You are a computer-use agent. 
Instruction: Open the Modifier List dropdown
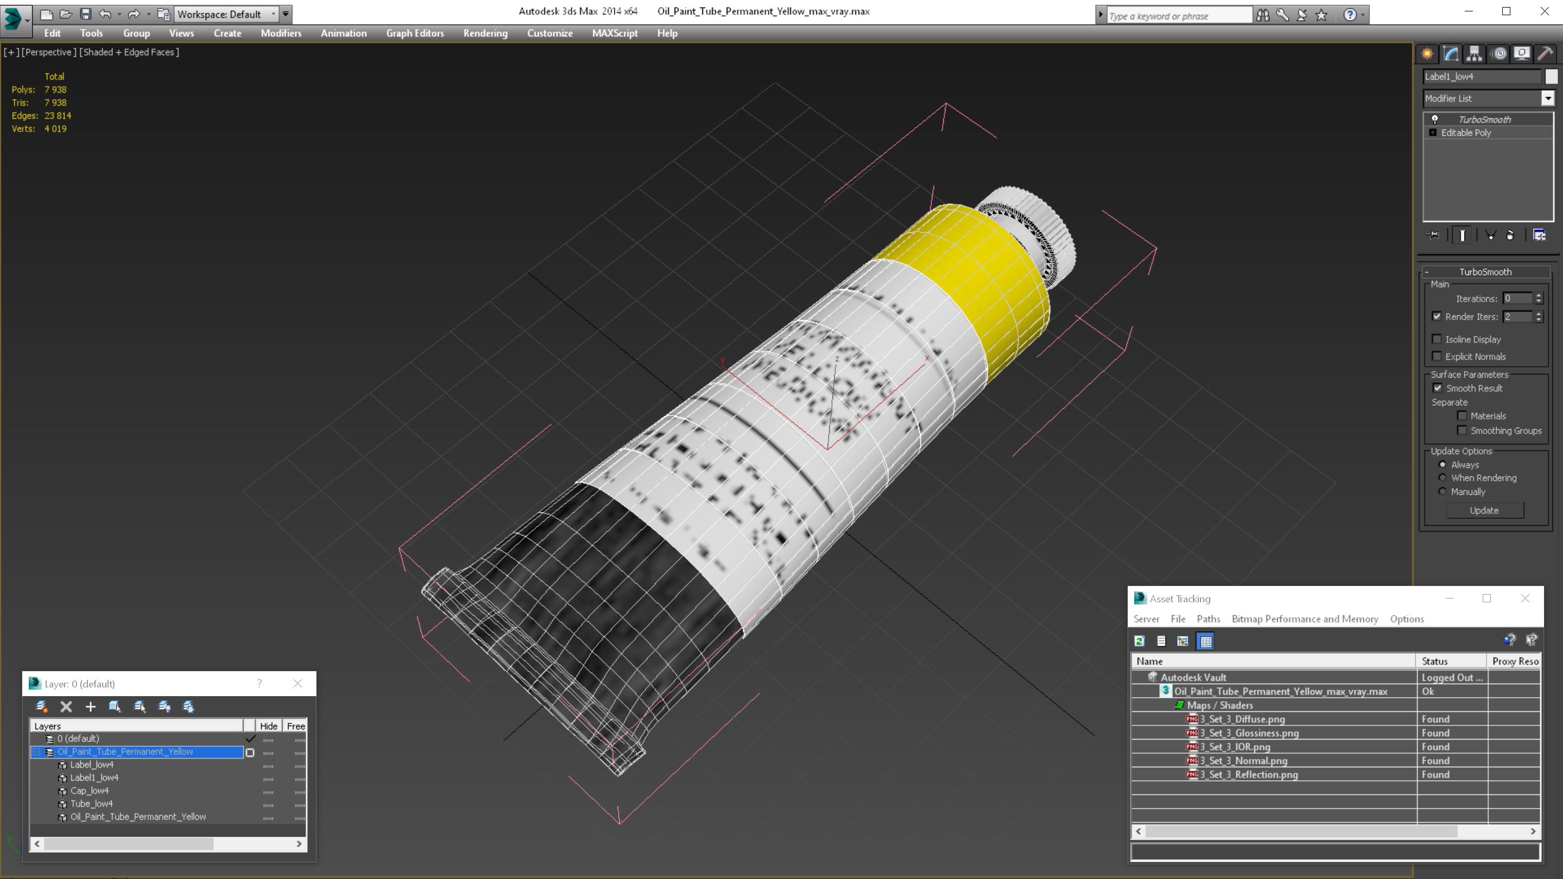pos(1547,98)
